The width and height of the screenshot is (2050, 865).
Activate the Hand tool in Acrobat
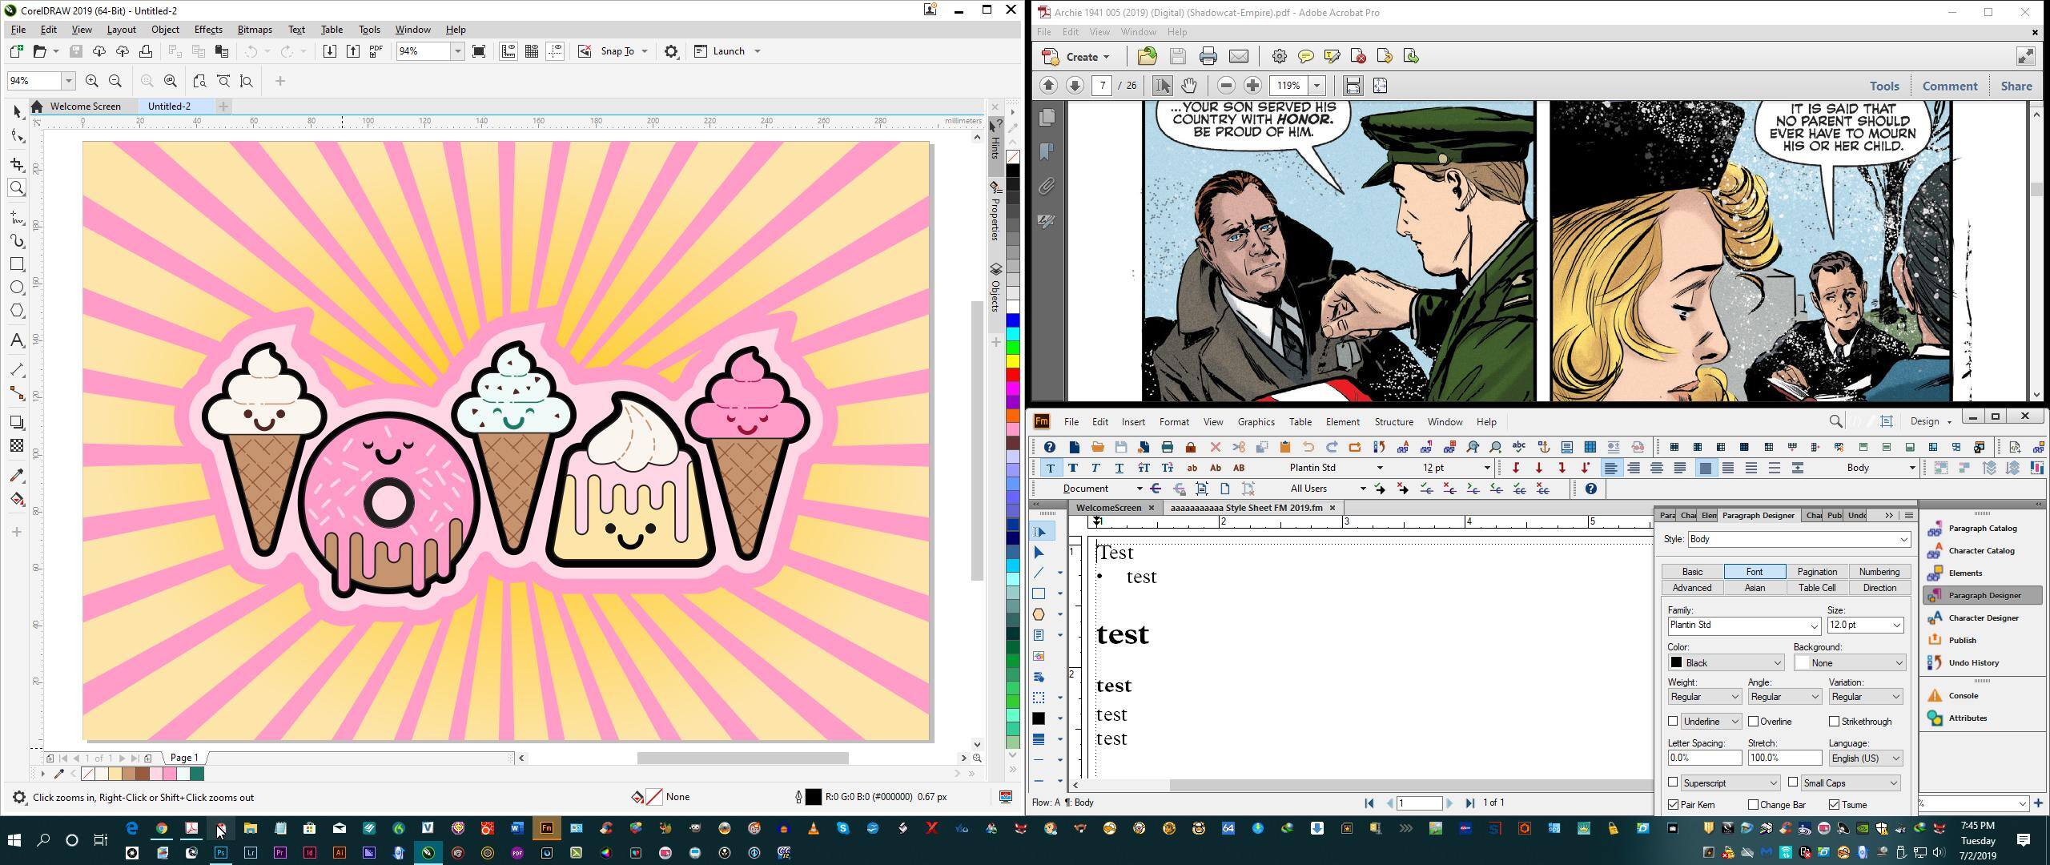coord(1189,86)
